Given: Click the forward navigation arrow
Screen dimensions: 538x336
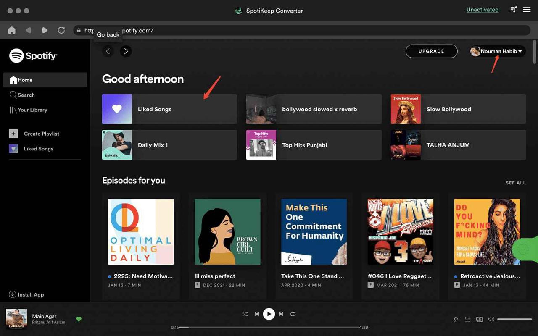Looking at the screenshot, I should (125, 51).
